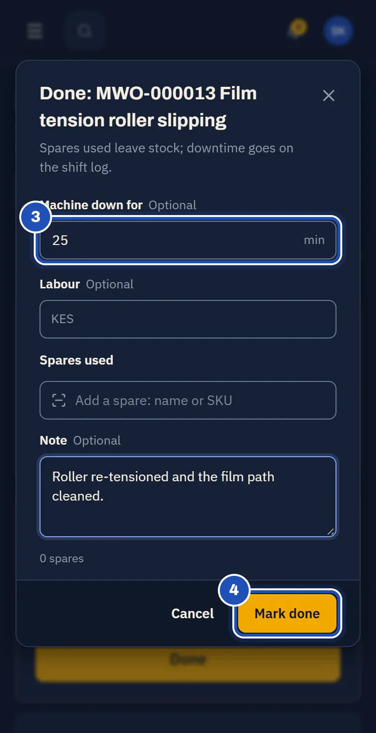
Task: Click the Mark done button
Action: pos(287,613)
